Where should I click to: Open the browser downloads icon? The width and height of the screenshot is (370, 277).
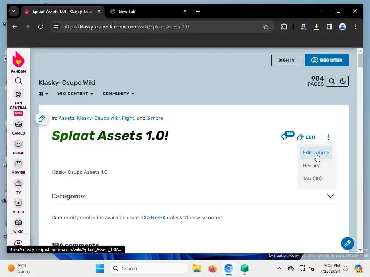click(317, 27)
